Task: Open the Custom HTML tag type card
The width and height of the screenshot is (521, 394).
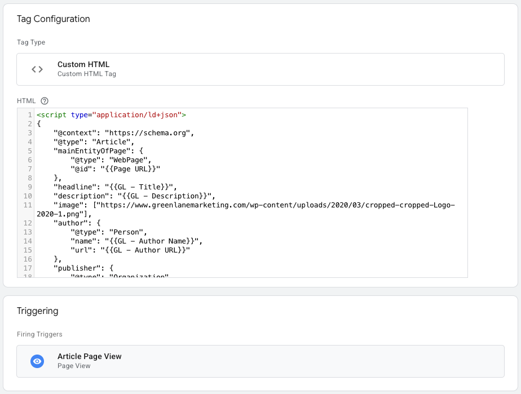Action: tap(260, 69)
